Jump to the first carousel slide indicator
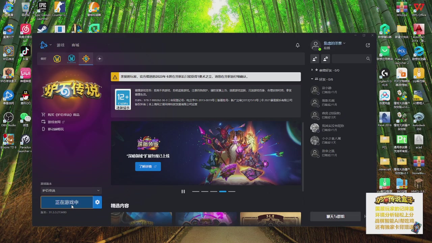 [196, 191]
